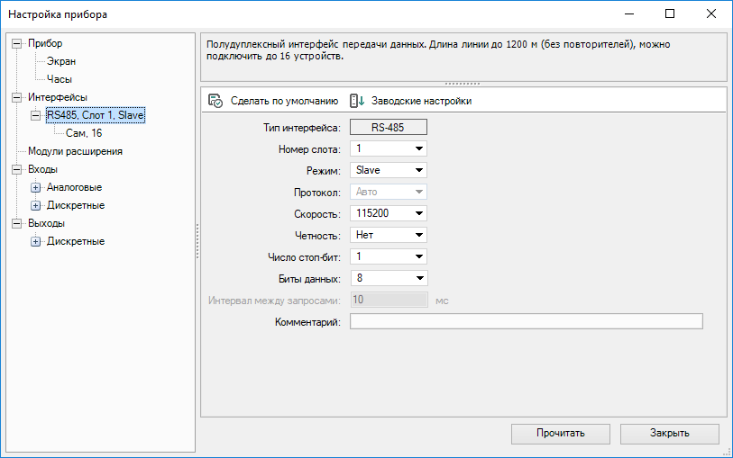The width and height of the screenshot is (733, 458).
Task: Select Часы in the tree
Action: tap(60, 79)
